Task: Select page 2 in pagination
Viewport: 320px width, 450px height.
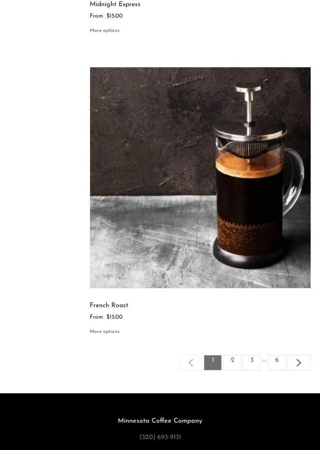Action: 232,362
